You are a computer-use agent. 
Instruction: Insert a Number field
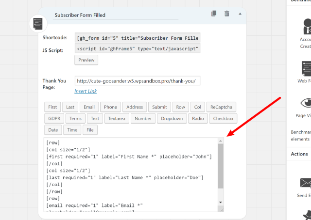click(x=143, y=119)
